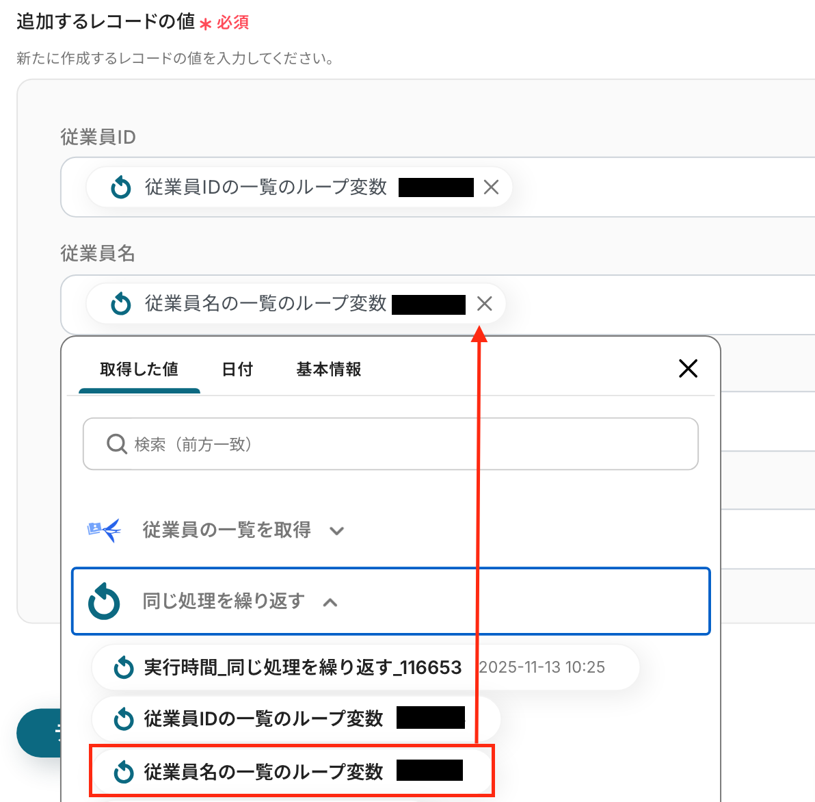The height and width of the screenshot is (802, 815).
Task: Click loop icon on 従業員名の一覧 list row
Action: 124,772
